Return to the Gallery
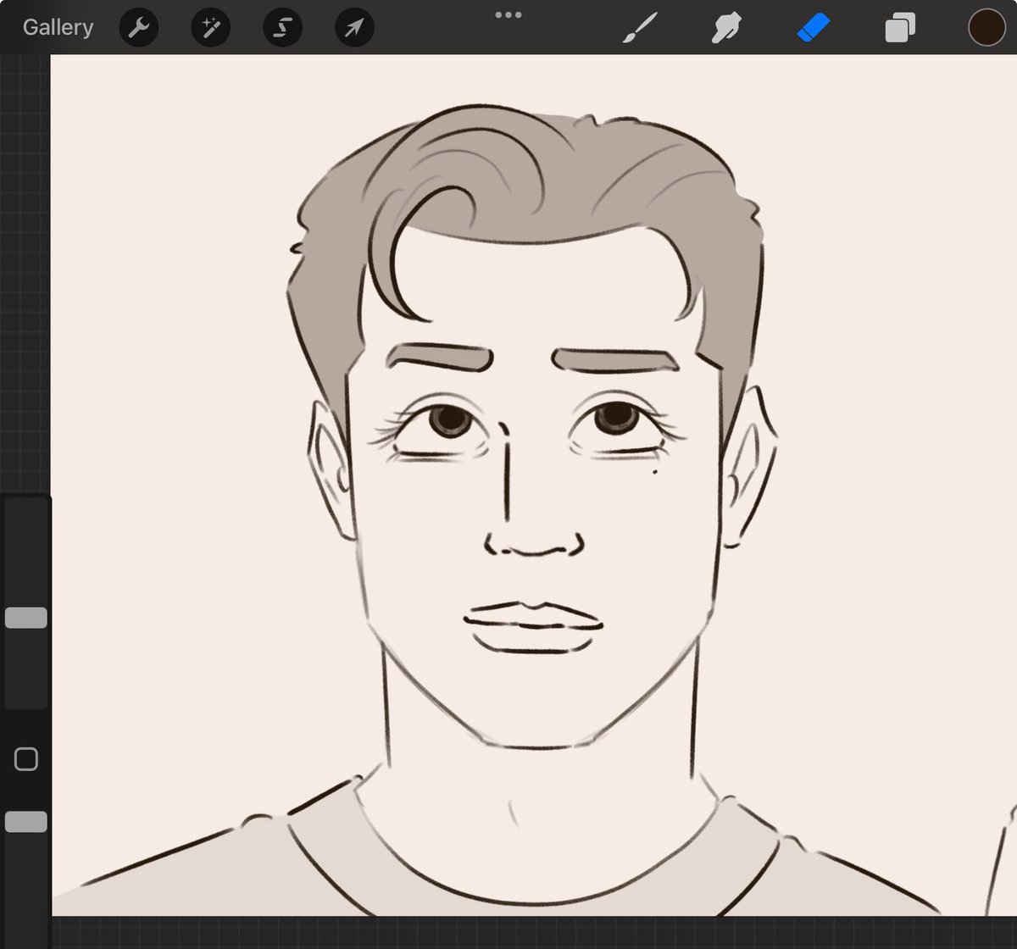This screenshot has width=1017, height=949. click(x=57, y=26)
